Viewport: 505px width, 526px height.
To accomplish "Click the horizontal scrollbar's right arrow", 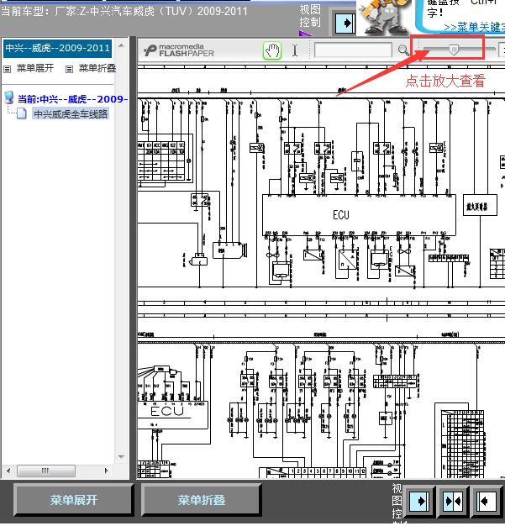I will [107, 471].
